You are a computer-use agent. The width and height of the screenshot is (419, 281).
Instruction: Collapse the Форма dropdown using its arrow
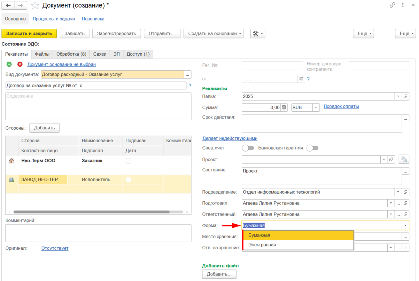[x=405, y=225]
